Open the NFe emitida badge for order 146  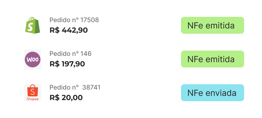tap(212, 59)
